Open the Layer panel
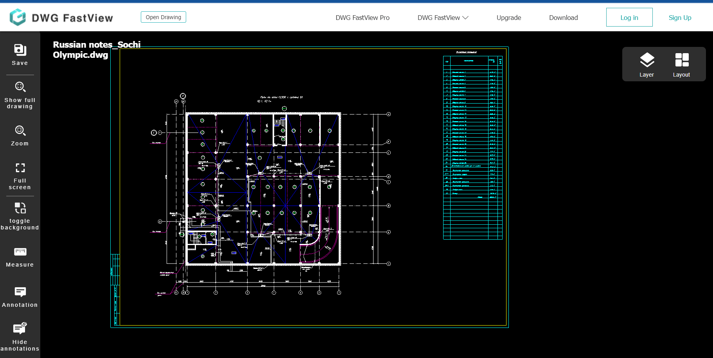This screenshot has width=713, height=358. (647, 64)
